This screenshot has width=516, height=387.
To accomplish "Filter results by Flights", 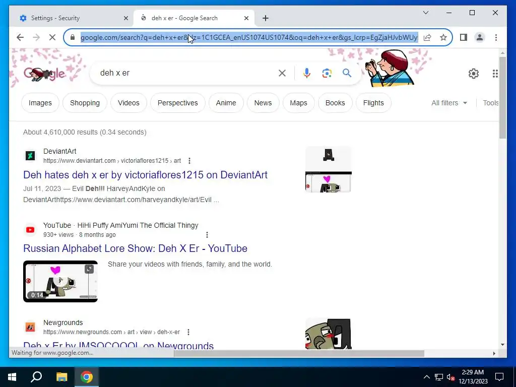I will [x=373, y=103].
